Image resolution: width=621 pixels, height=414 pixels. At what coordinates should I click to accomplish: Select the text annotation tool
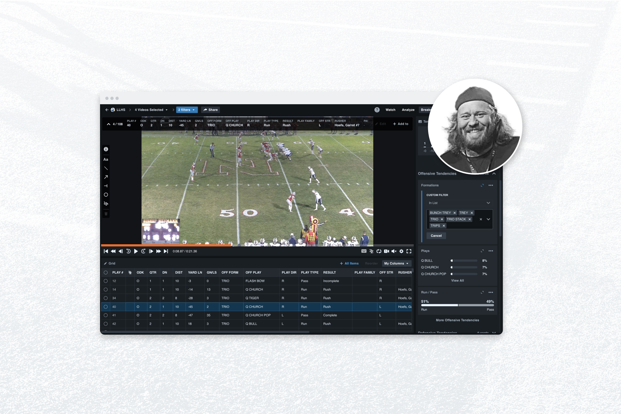106,159
